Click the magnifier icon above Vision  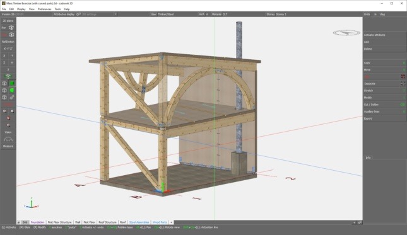[8, 125]
